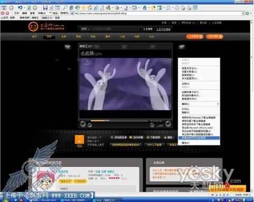254x202 pixels.
Task: Click the underlined link beside the search button
Action: coord(163,30)
